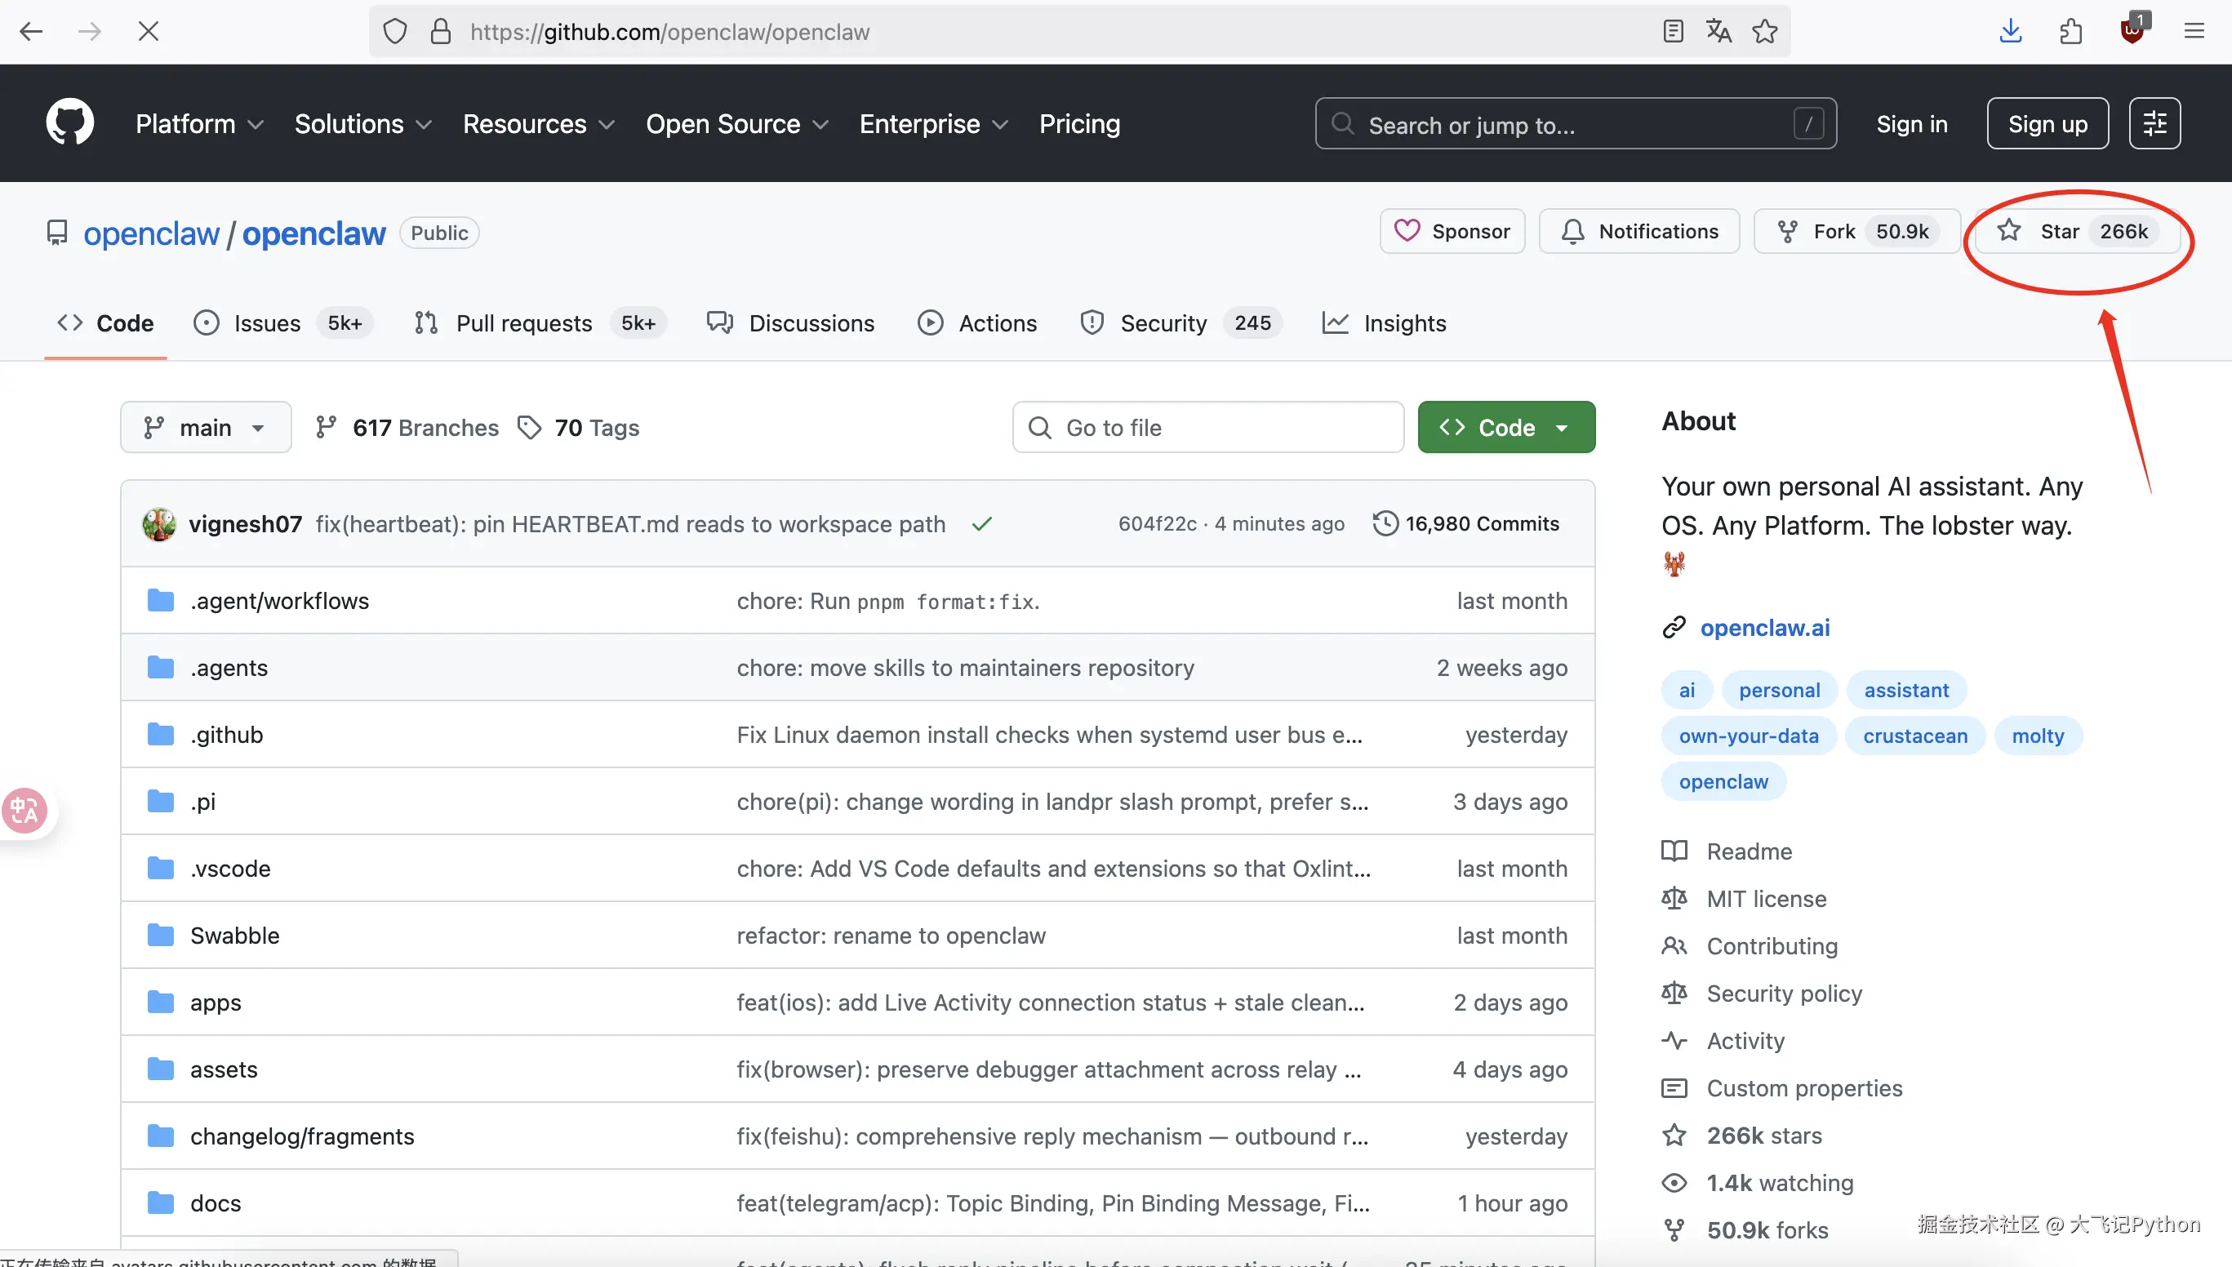The image size is (2232, 1267).
Task: Click the Go to file search field
Action: point(1207,427)
